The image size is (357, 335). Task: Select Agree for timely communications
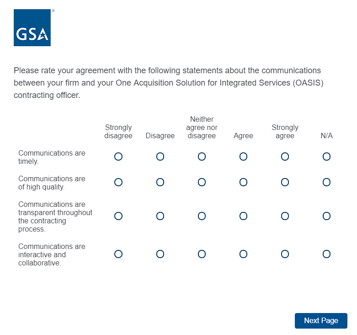[243, 157]
